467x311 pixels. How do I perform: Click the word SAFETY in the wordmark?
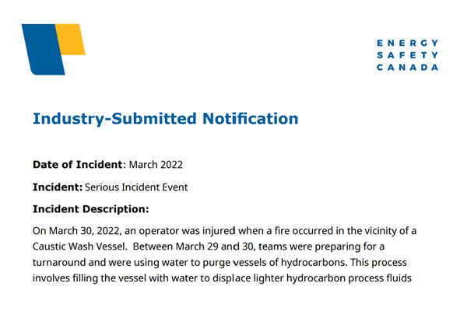click(x=407, y=55)
